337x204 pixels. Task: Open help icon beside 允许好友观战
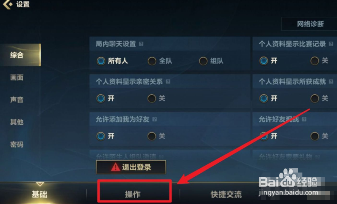(x=304, y=119)
